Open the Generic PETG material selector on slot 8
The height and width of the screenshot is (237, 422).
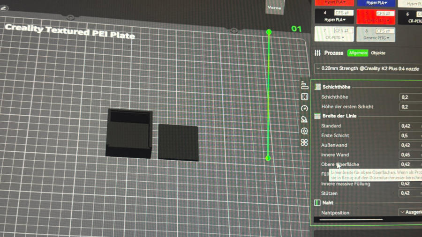[x=375, y=37]
